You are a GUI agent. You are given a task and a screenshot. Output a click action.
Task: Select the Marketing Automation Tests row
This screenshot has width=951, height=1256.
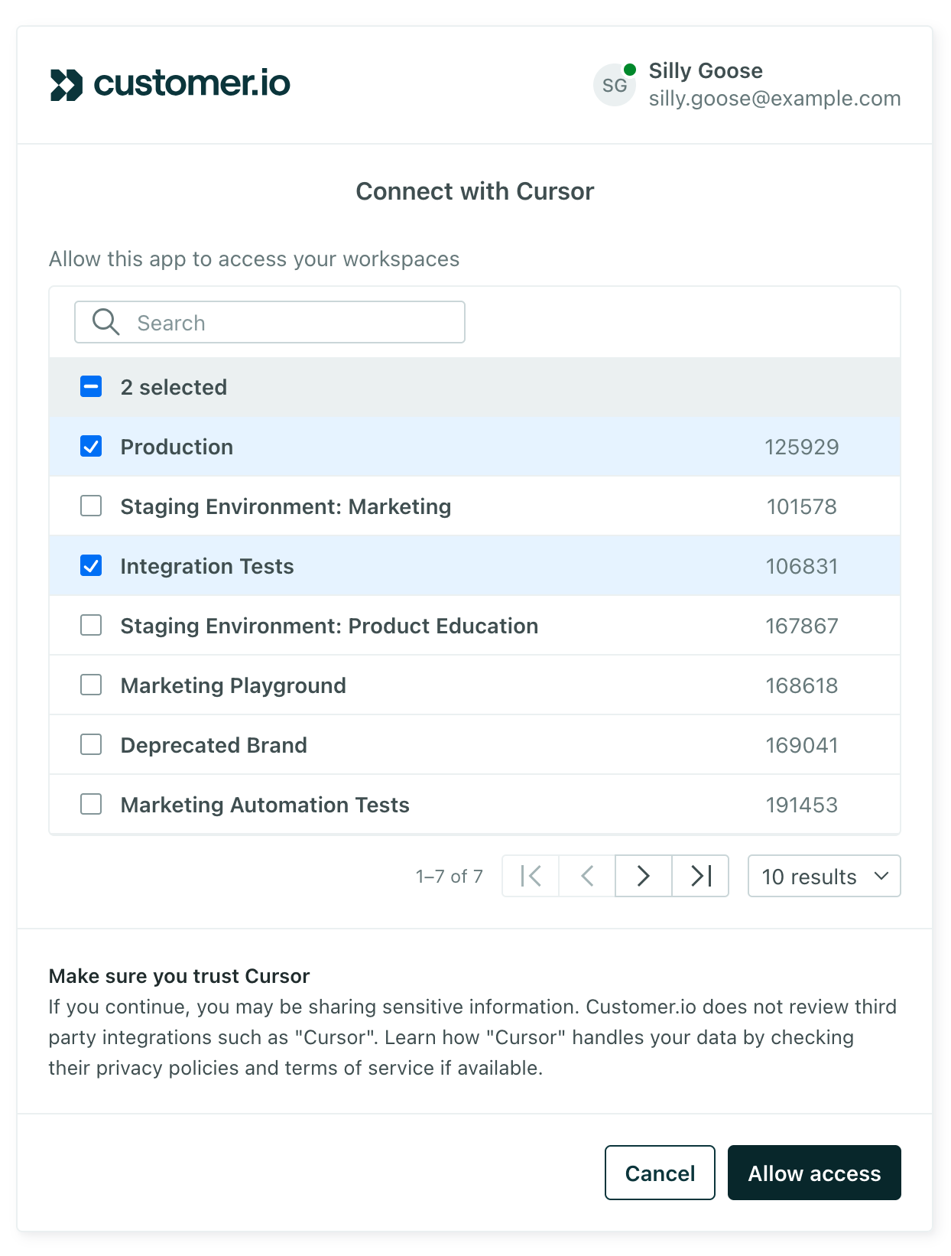pyautogui.click(x=265, y=805)
